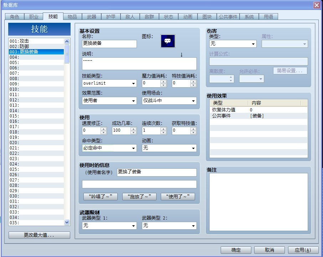Open the 伤害 类型 dropdown showing 无
Viewport: 323px width, 257px height.
pyautogui.click(x=233, y=44)
